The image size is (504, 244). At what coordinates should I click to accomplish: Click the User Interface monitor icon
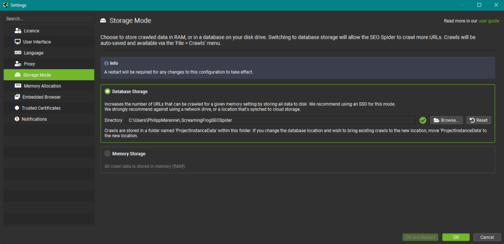[x=18, y=42]
